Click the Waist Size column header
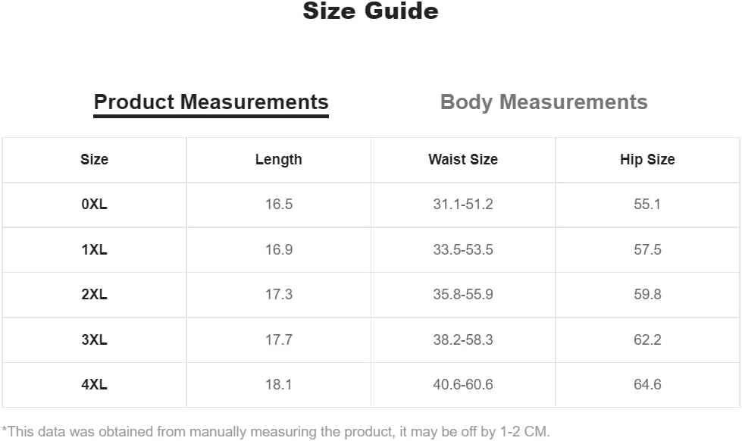 [463, 159]
